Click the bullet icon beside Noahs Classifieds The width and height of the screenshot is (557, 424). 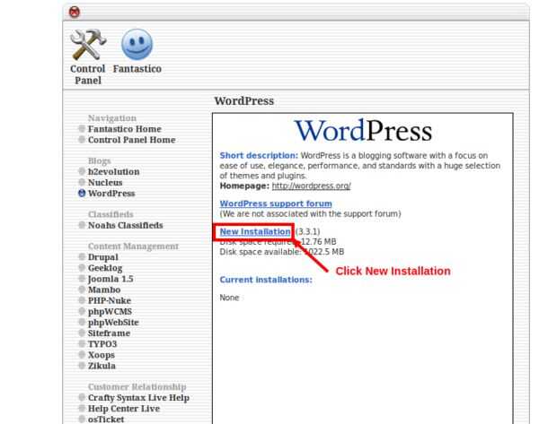click(82, 225)
